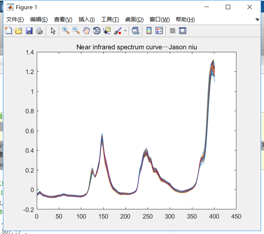264x234 pixels.
Task: Toggle the Edit Plot arrow tool
Action: (x=53, y=31)
